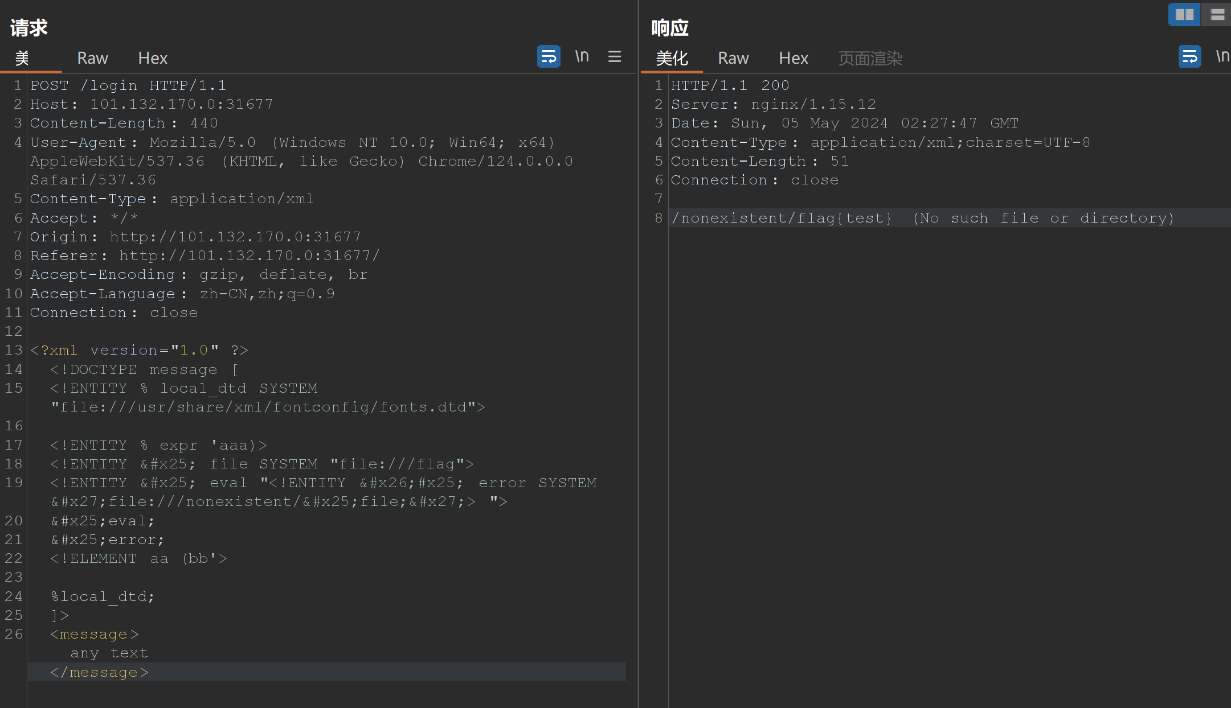Open the response Raw tab
Screen dimensions: 1231x708
(733, 58)
